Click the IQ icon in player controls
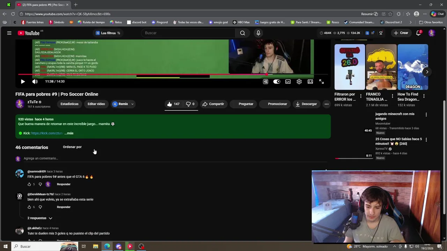 pyautogui.click(x=265, y=82)
